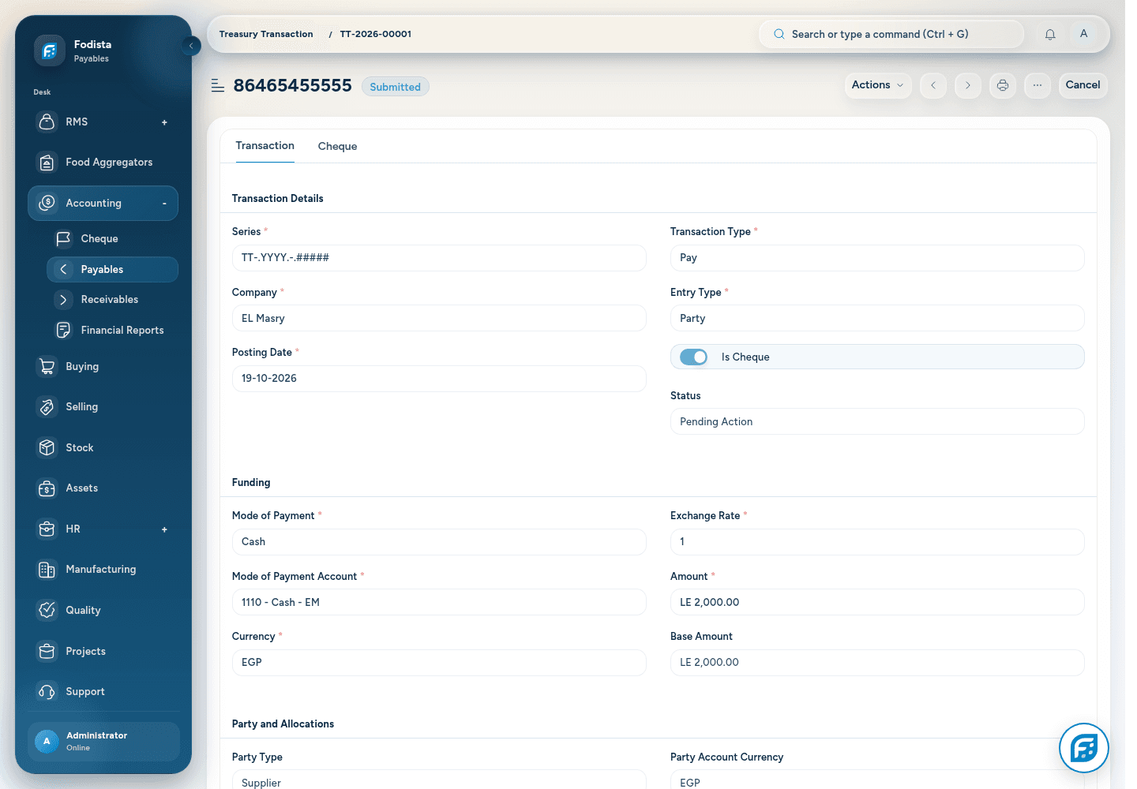1137x789 pixels.
Task: Open the Cheque sidebar entry
Action: tap(112, 238)
